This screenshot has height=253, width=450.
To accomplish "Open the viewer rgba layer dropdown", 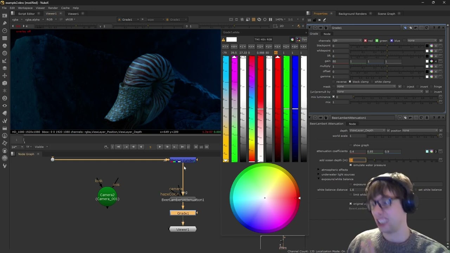I will click(17, 20).
